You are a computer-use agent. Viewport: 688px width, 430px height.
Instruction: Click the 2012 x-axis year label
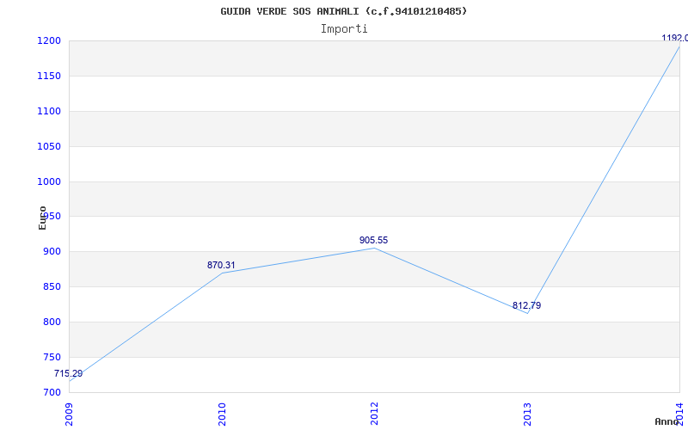tap(374, 415)
